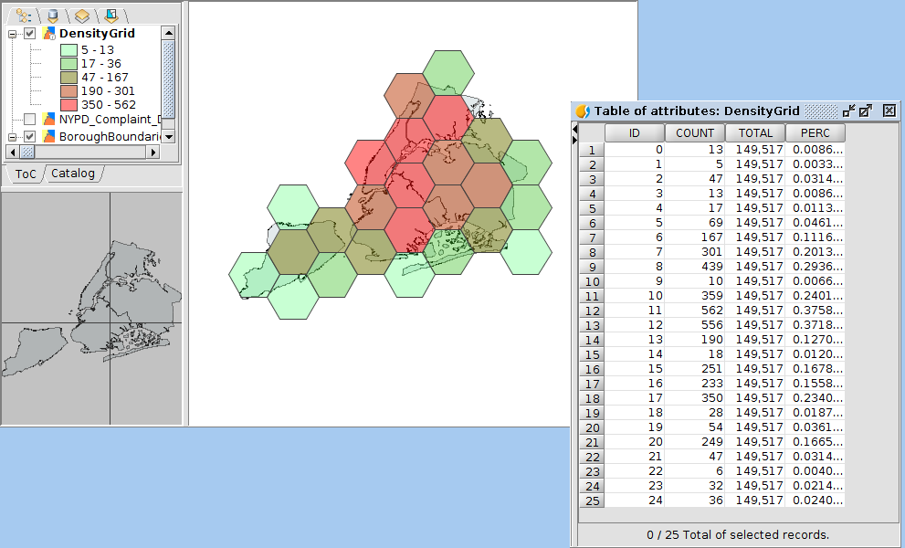Toggle DensityGrid layer visibility checkbox

(30, 34)
